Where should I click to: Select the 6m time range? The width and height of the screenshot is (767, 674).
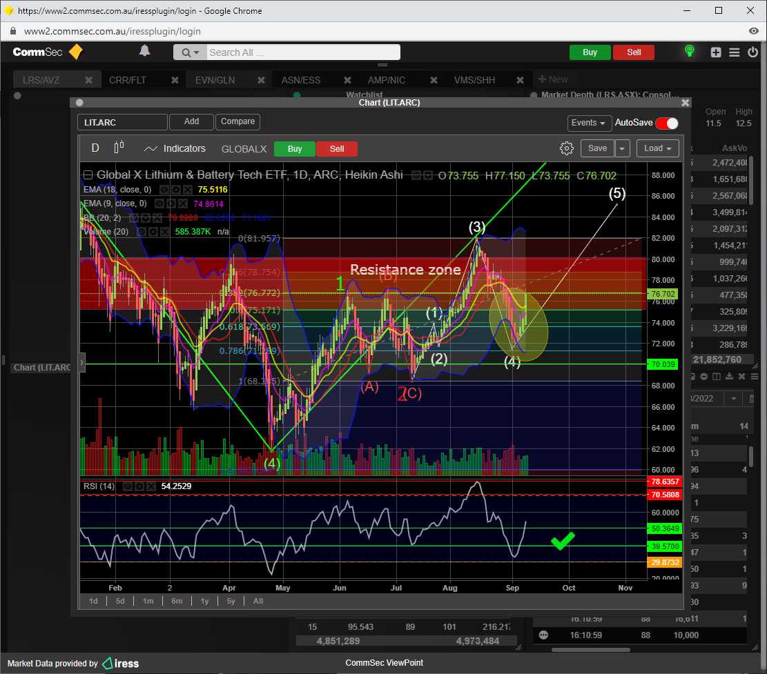coord(177,601)
